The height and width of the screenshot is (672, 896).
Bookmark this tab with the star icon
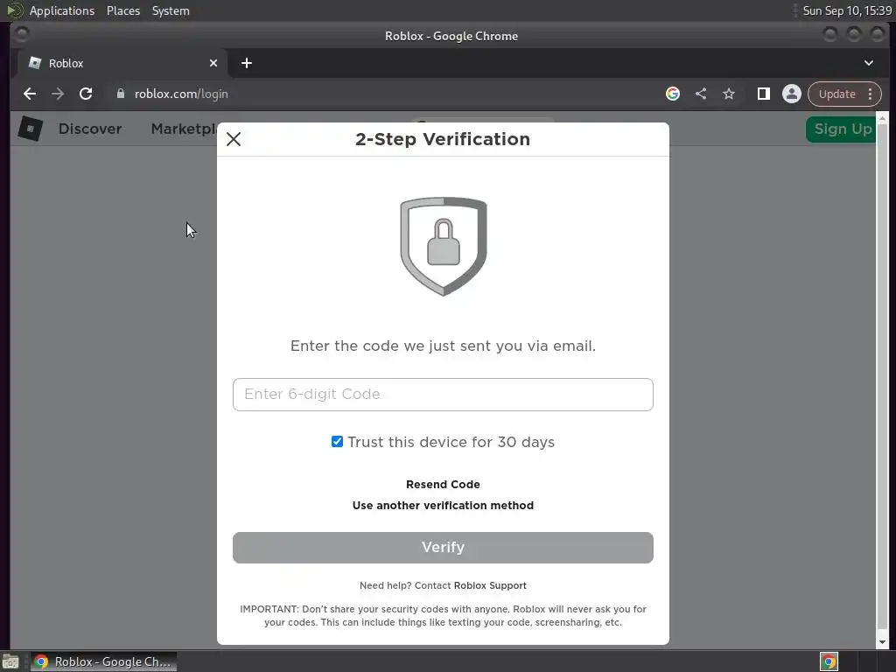click(729, 94)
